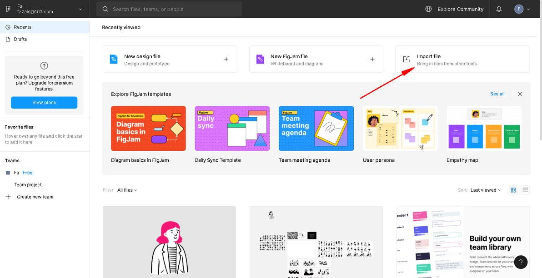Click the New design file pen icon
Image resolution: width=542 pixels, height=278 pixels.
pos(114,60)
